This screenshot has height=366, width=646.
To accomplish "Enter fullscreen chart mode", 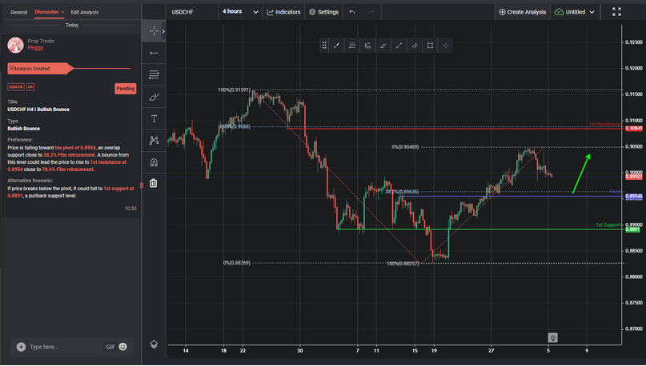I will tap(616, 12).
